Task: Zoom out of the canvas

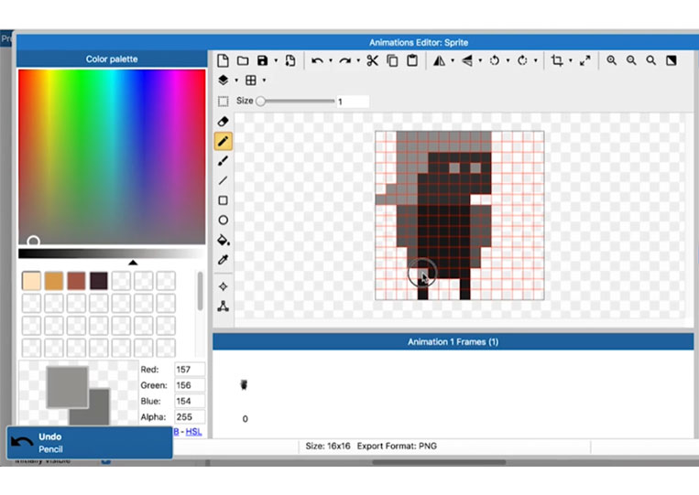Action: tap(631, 60)
